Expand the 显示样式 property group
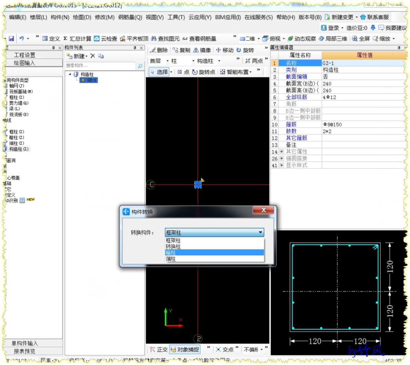The height and width of the screenshot is (365, 410). coord(282,165)
